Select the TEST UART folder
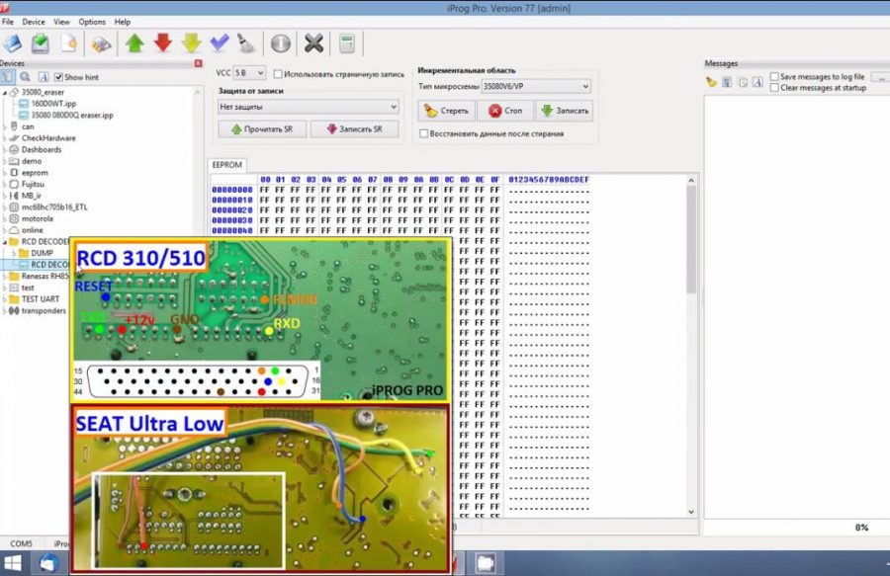890x576 pixels. pyautogui.click(x=41, y=299)
